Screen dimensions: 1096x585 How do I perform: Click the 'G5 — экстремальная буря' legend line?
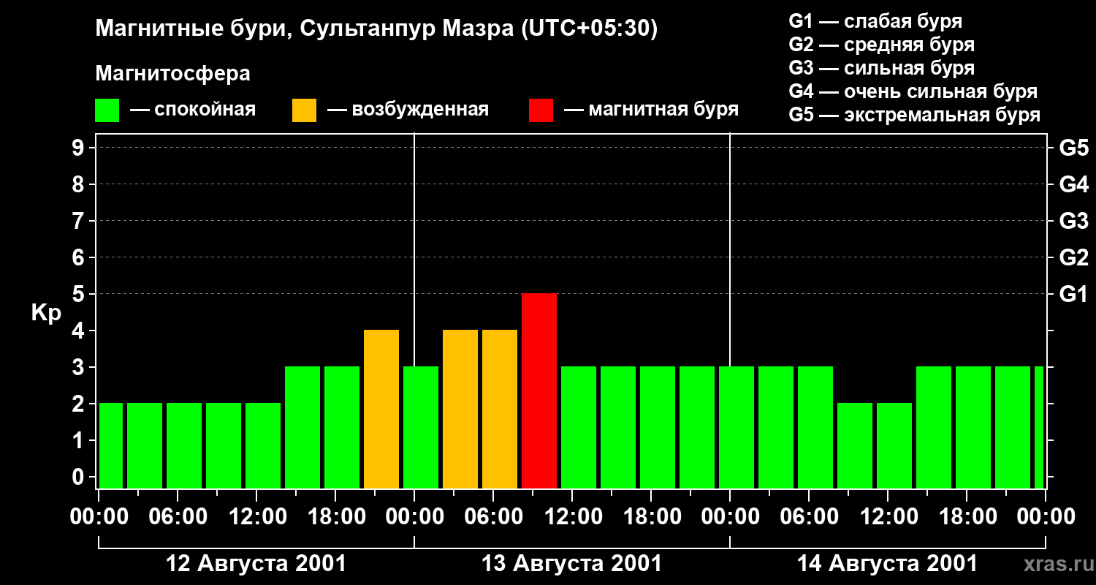click(914, 115)
